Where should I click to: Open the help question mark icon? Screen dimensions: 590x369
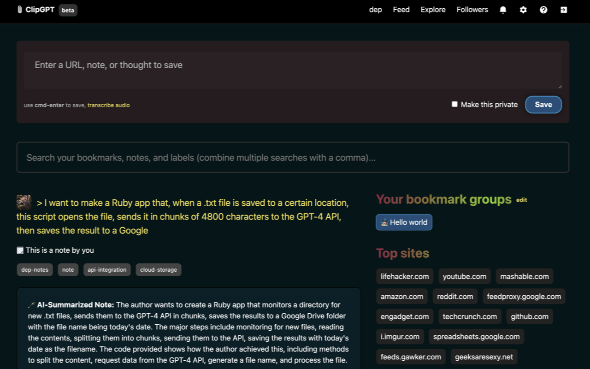(543, 10)
